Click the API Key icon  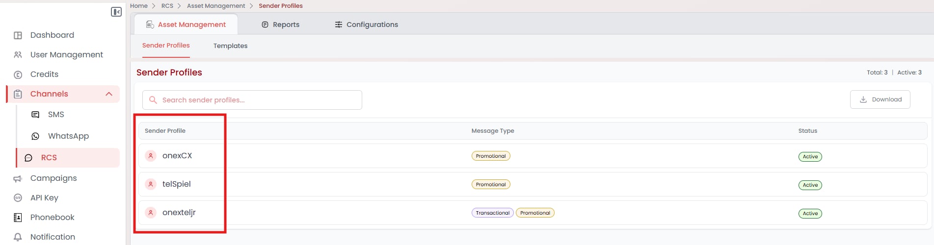pyautogui.click(x=18, y=198)
